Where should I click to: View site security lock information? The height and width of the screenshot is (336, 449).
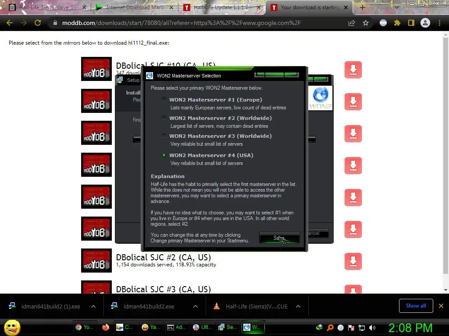(x=55, y=23)
